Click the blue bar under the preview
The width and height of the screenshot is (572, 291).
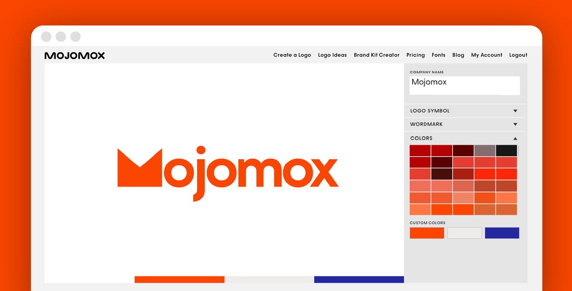(x=359, y=280)
